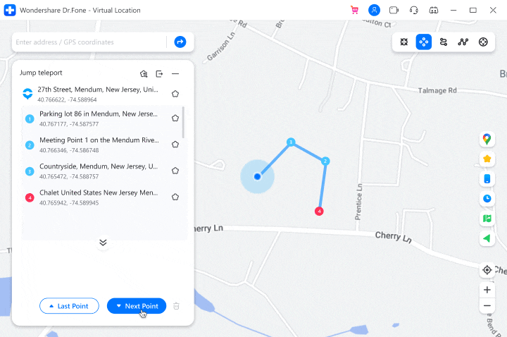Viewport: 507px width, 337px height.
Task: Click the address / GPS coordinates field
Action: [89, 42]
